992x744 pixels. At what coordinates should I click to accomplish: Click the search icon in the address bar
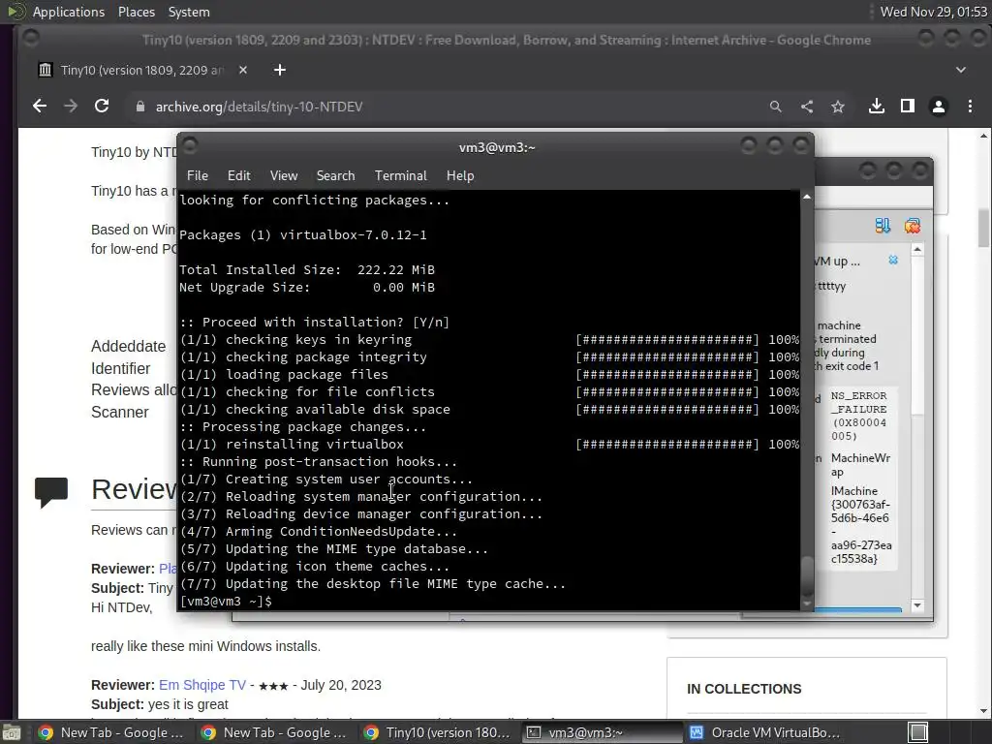(x=776, y=107)
